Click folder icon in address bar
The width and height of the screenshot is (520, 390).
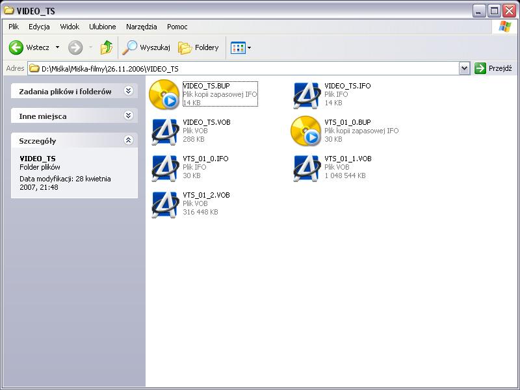[34, 69]
